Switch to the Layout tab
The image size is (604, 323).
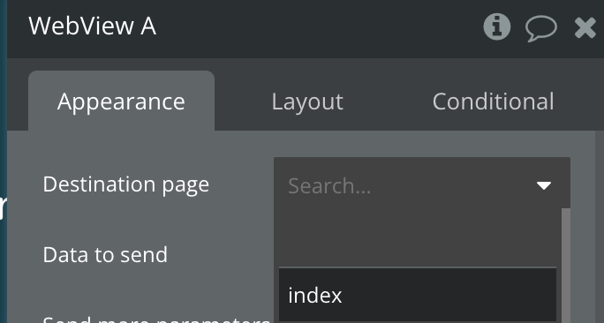pos(307,101)
